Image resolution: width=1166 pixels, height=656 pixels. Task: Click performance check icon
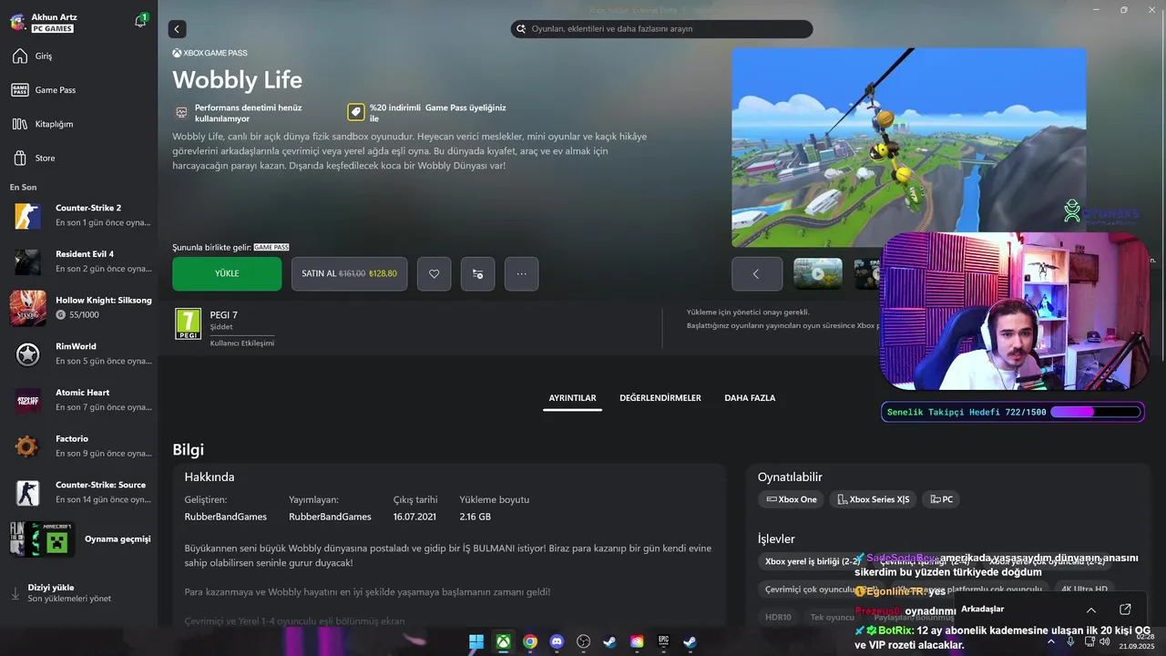[x=181, y=113]
